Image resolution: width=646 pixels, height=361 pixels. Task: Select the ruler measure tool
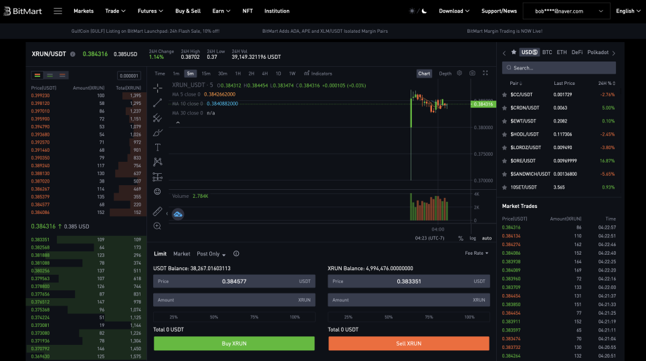pos(157,211)
